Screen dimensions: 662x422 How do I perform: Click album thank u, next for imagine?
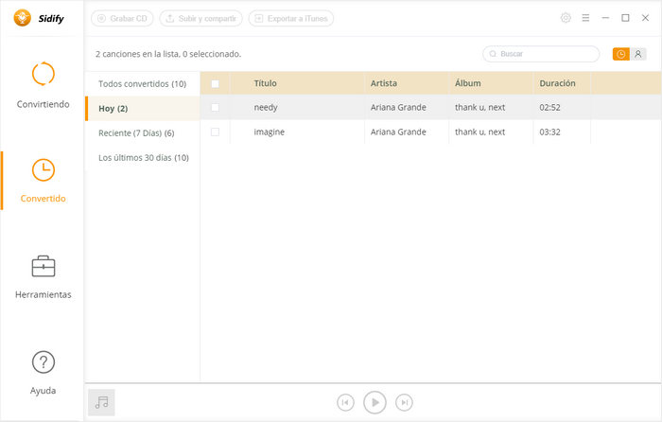479,132
